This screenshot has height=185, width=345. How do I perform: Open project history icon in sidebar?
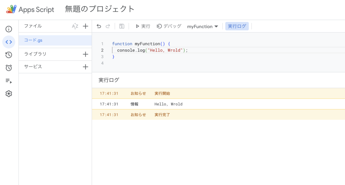pos(9,55)
